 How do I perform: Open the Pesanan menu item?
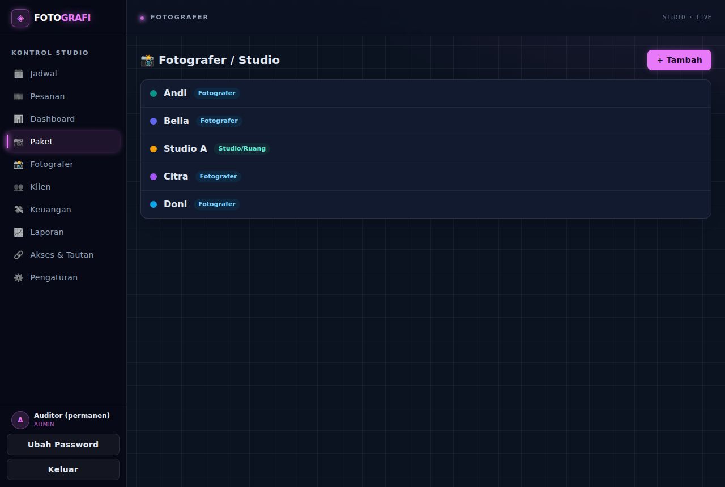coord(63,96)
